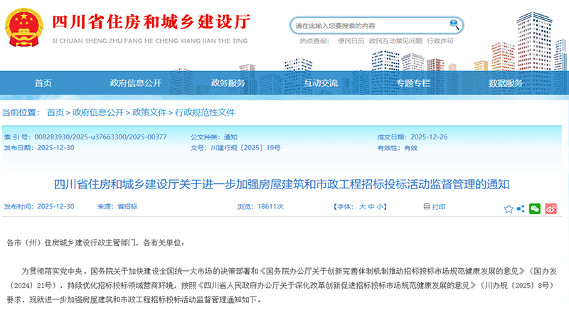Screen dimensions: 569x320
Task: Click hot query link 行政许可
Action: [440, 41]
